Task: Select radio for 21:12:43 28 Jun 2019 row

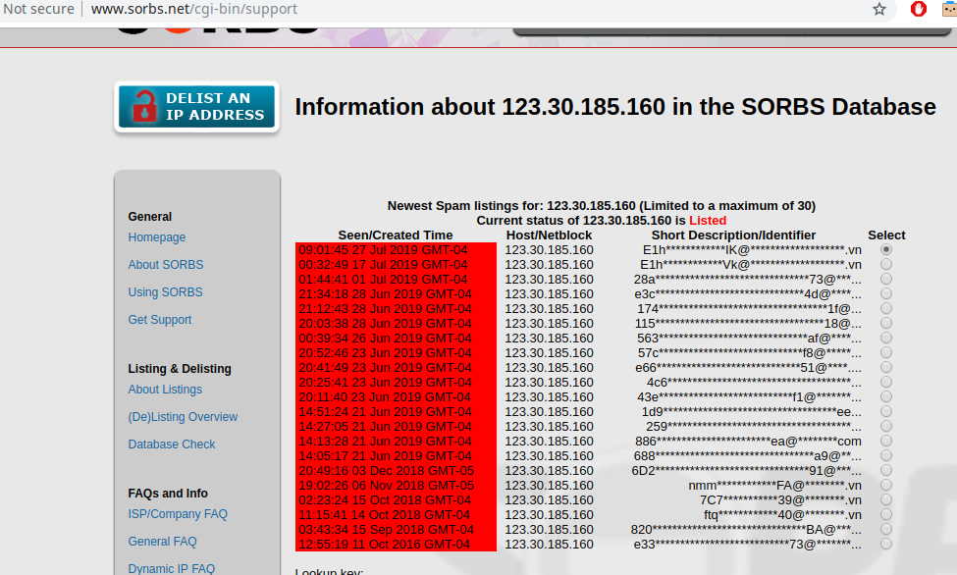Action: point(886,308)
